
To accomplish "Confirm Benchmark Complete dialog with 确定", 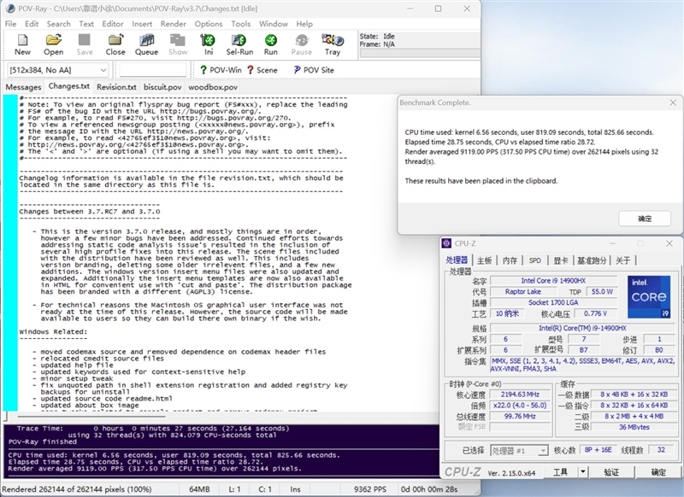I will coord(645,219).
